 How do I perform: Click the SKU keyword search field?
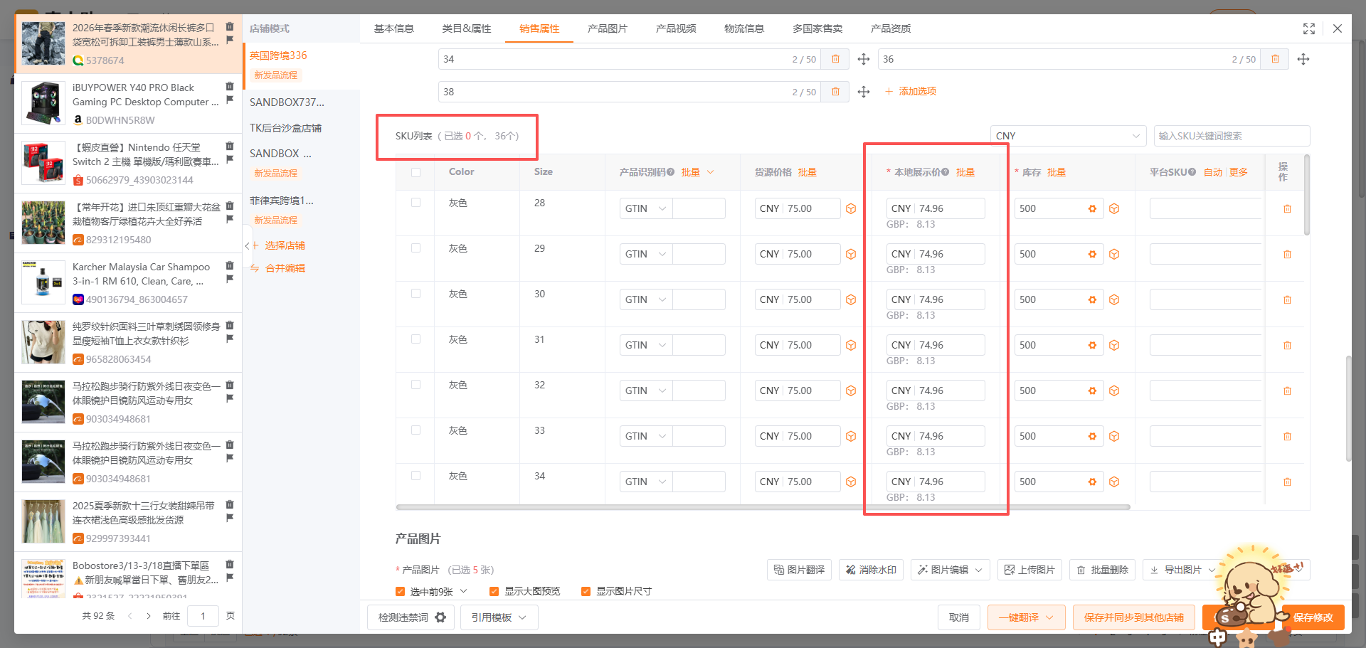click(x=1232, y=136)
